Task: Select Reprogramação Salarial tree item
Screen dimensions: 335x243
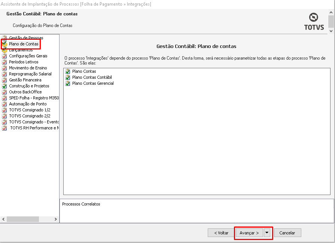Action: 30,74
